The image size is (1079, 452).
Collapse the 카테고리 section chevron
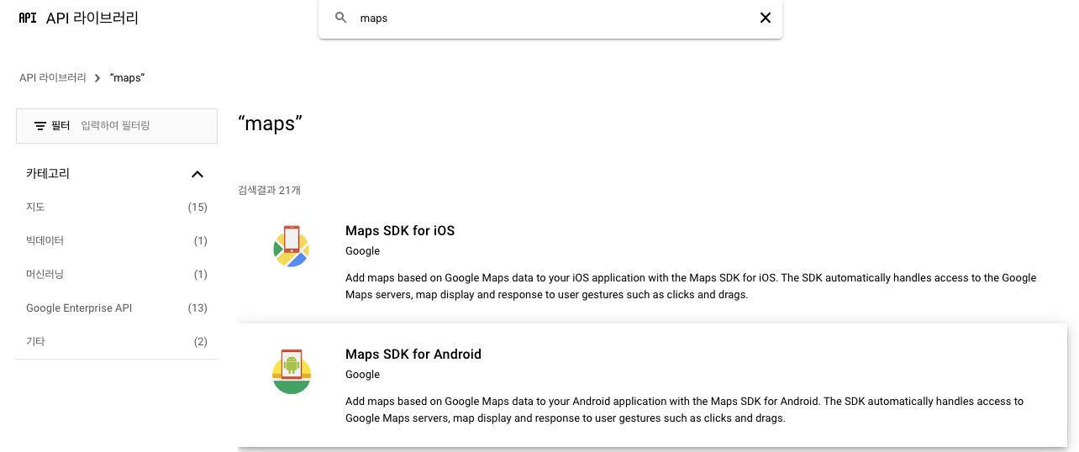(x=197, y=174)
